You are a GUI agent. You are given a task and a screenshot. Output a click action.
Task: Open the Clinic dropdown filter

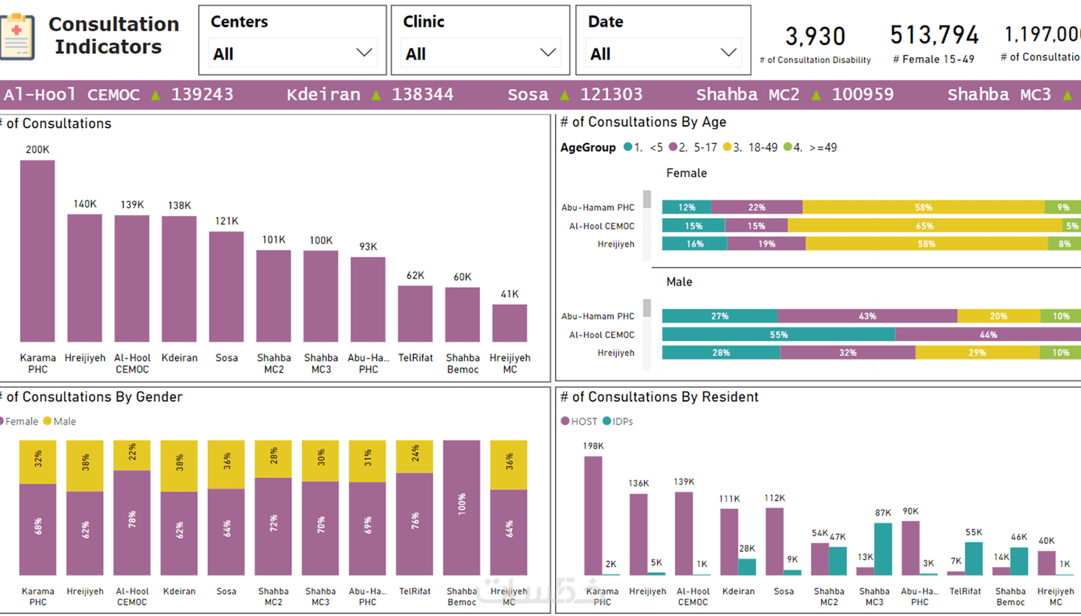point(480,53)
